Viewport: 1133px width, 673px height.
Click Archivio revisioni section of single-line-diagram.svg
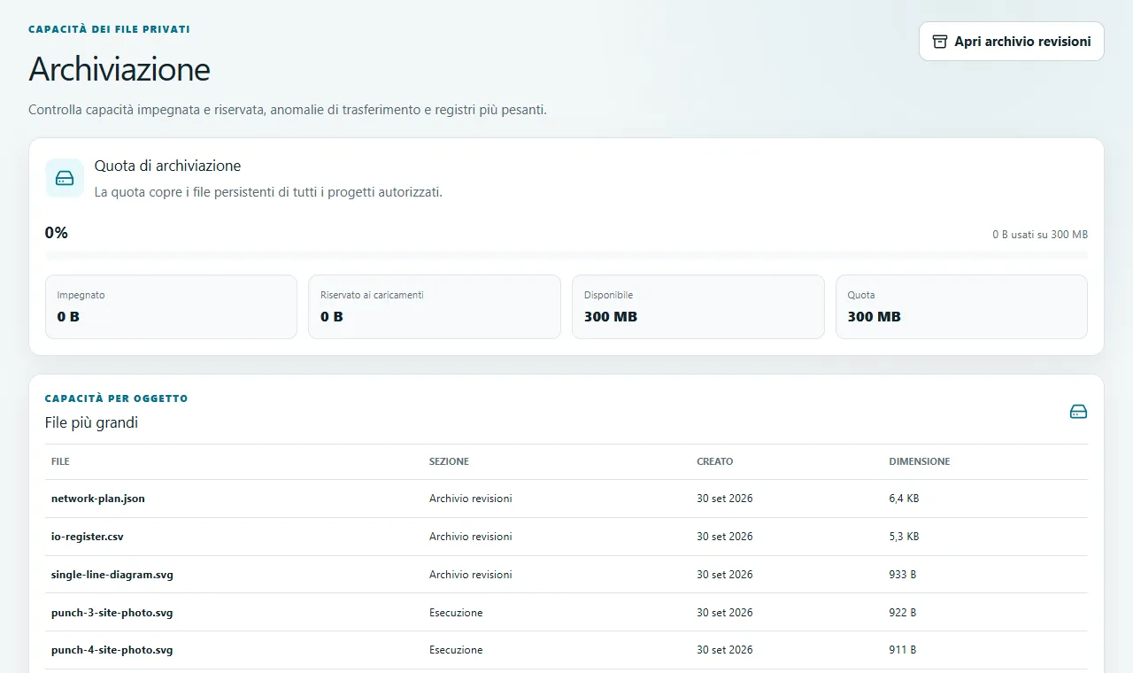(x=471, y=575)
